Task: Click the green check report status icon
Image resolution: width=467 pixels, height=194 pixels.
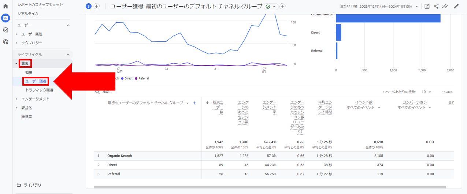Action: 268,6
